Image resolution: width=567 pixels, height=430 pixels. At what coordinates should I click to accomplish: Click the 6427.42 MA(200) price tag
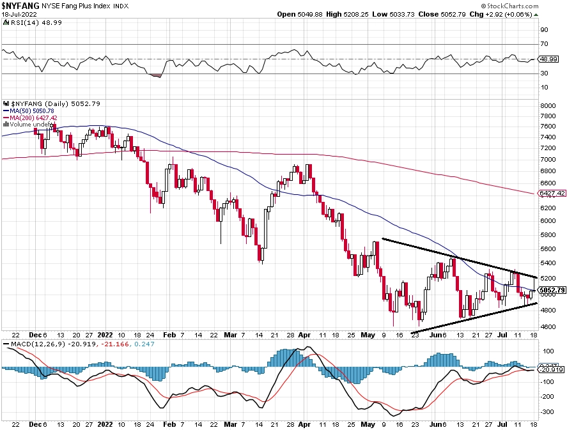point(552,194)
